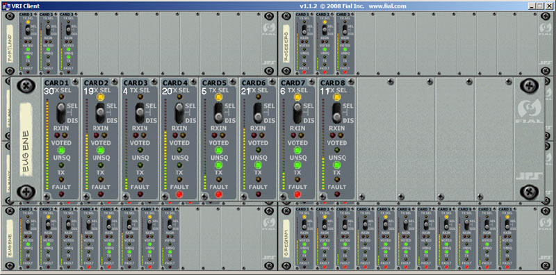This screenshot has width=556, height=275.
Task: Toggle SEL/DIS switch on enlarged Eugene CARD3
Action: click(x=140, y=112)
